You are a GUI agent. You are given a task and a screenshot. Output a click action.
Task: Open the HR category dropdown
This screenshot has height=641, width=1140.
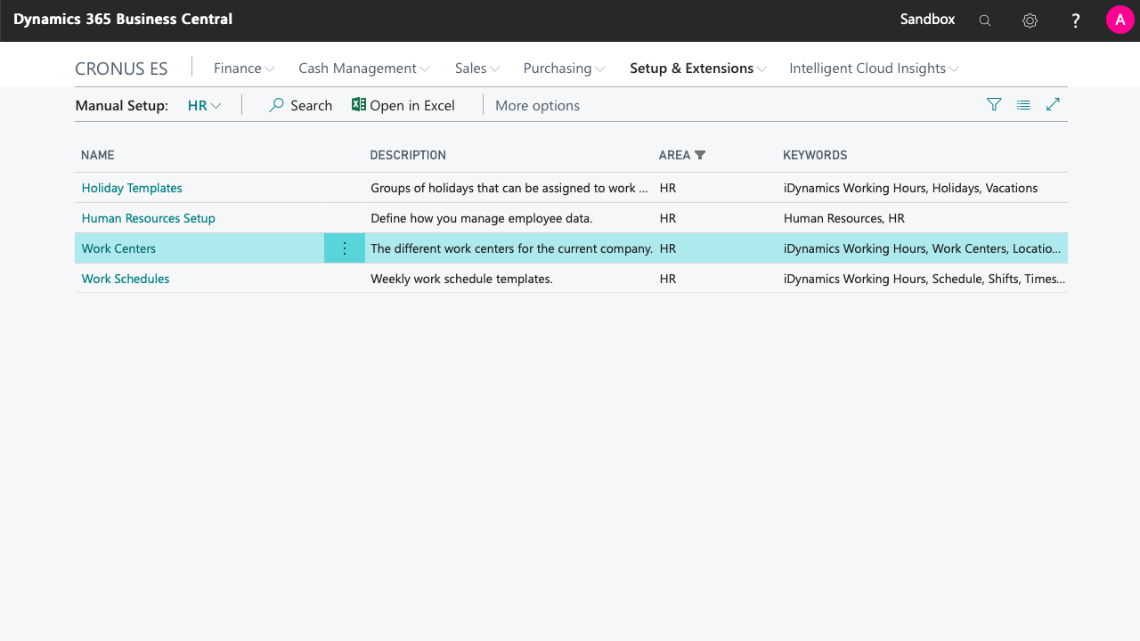(x=204, y=105)
